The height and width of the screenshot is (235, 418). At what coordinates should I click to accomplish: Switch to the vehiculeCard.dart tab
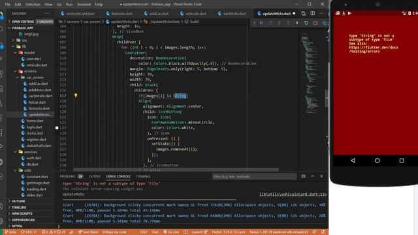click(78, 14)
